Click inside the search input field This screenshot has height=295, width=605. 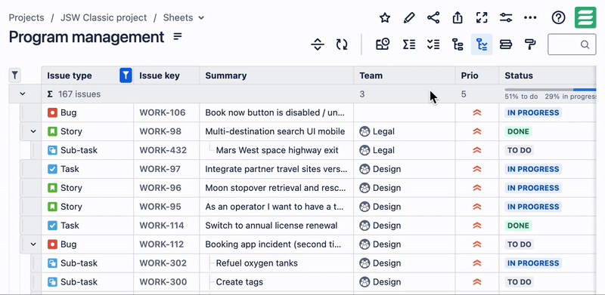(572, 45)
